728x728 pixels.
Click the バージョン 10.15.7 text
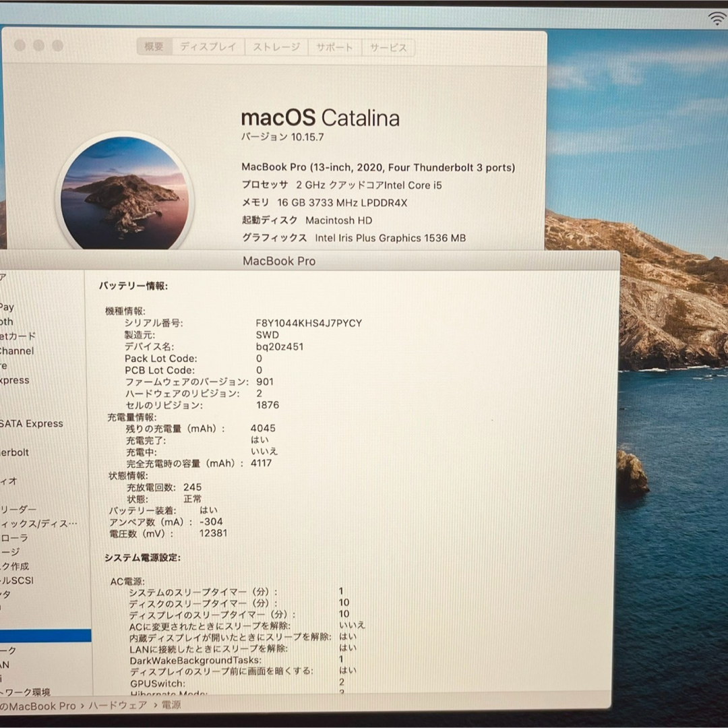[282, 137]
